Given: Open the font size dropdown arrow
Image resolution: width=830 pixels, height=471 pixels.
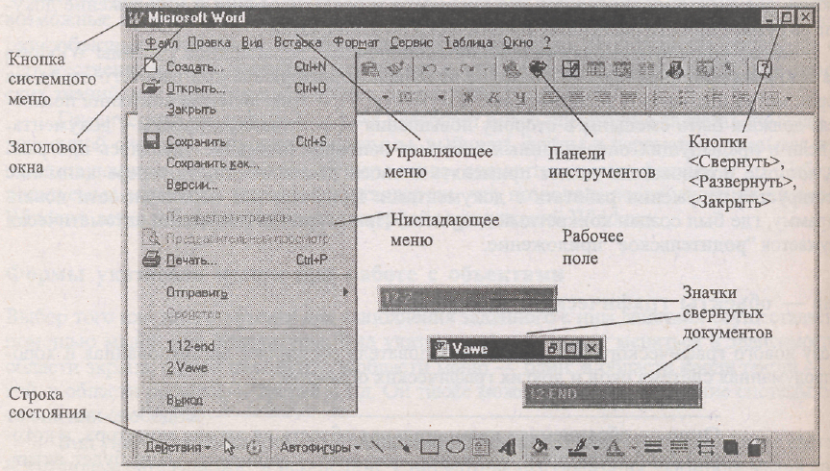Looking at the screenshot, I should 440,98.
